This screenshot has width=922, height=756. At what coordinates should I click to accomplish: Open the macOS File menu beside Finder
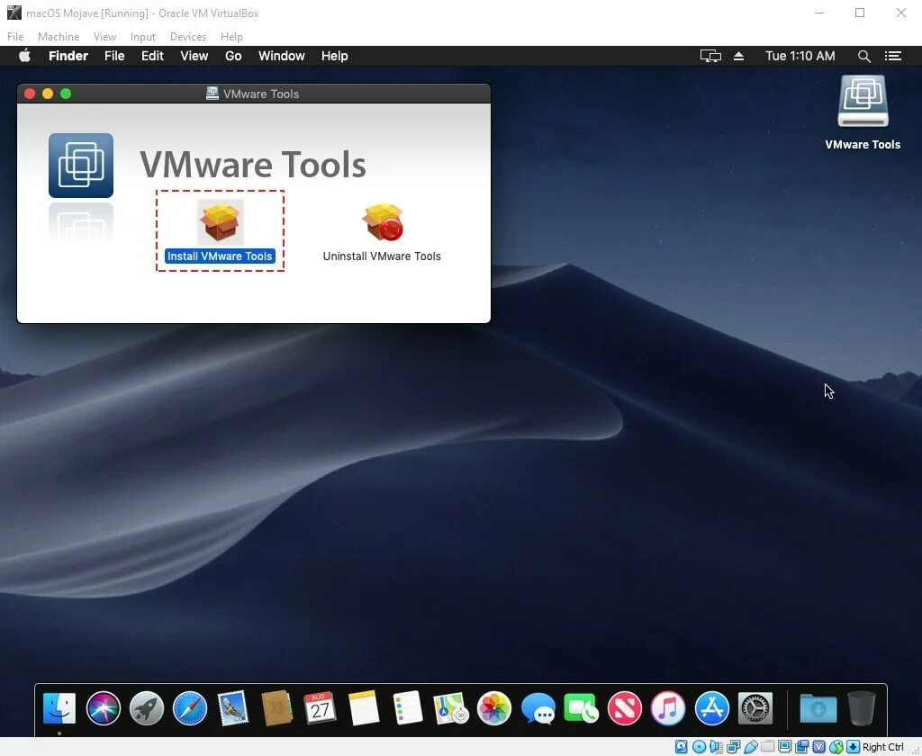tap(114, 56)
